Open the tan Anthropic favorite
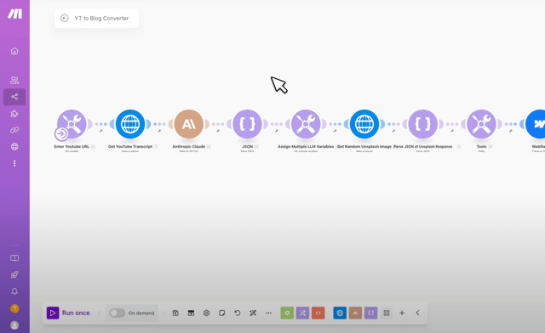 click(355, 313)
